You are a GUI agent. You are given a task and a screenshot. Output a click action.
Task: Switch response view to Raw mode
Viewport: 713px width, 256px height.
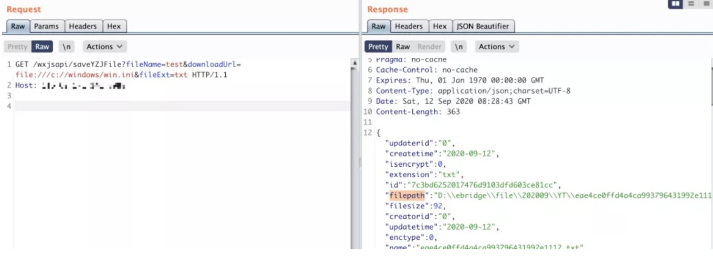click(403, 47)
